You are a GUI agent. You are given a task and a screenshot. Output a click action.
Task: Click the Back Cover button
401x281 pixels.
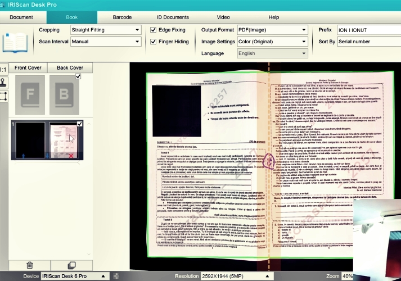point(70,67)
